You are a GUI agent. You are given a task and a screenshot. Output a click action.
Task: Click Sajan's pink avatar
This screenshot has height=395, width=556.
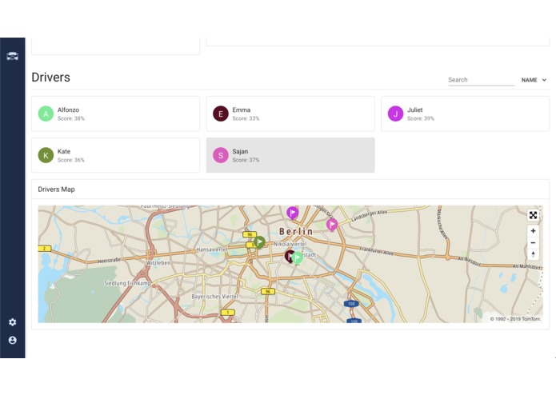click(x=221, y=155)
